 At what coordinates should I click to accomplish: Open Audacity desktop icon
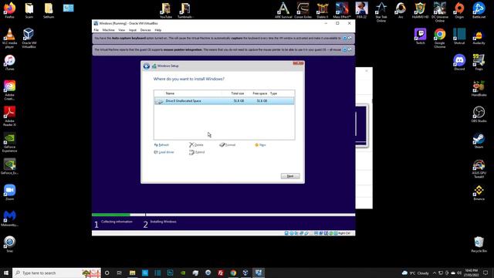click(479, 36)
